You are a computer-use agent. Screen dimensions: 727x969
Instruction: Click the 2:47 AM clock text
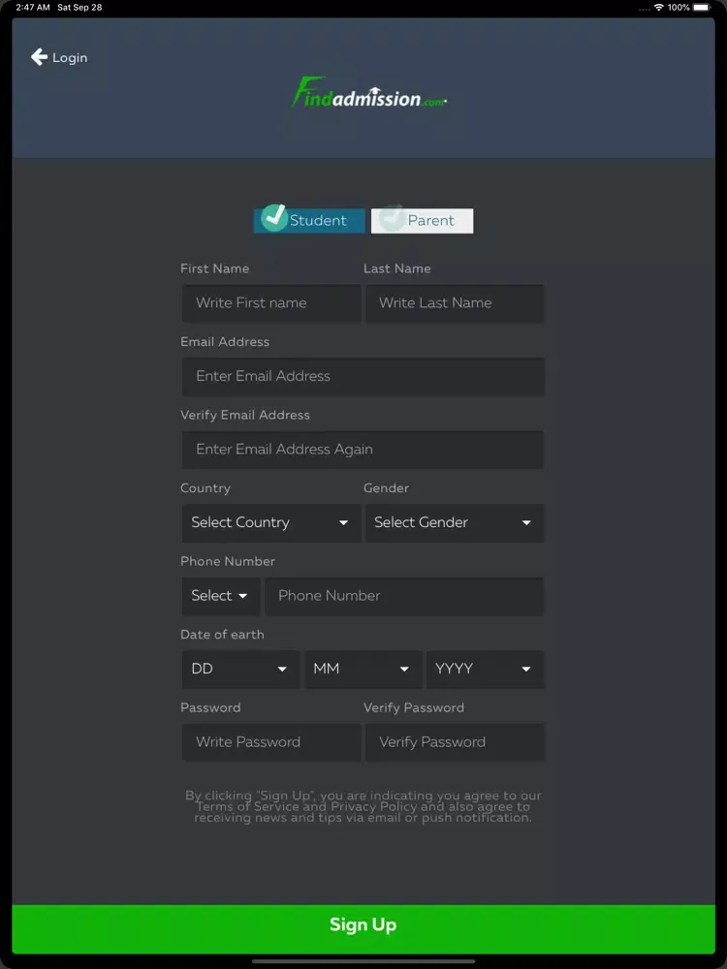(33, 8)
